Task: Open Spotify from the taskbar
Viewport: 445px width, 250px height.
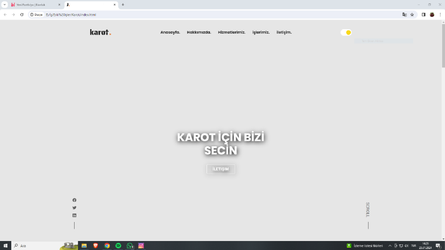Action: (118, 246)
